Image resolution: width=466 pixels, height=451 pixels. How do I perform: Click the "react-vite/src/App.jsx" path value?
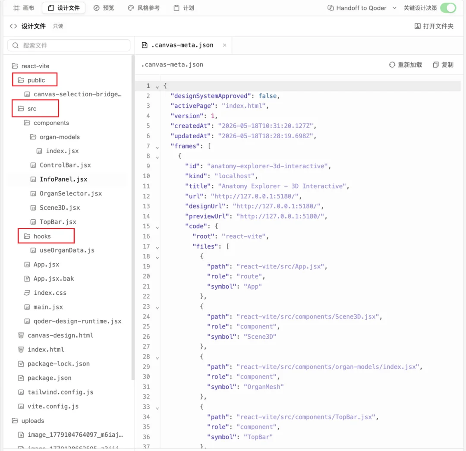(x=280, y=267)
